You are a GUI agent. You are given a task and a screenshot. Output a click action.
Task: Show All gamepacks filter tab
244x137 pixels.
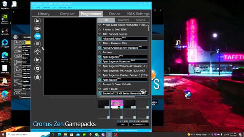[106, 20]
